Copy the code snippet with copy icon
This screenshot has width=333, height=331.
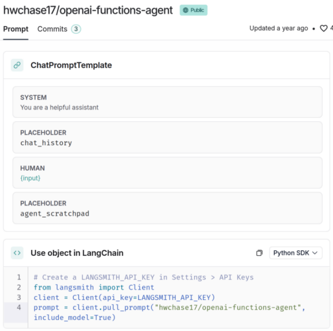click(259, 253)
